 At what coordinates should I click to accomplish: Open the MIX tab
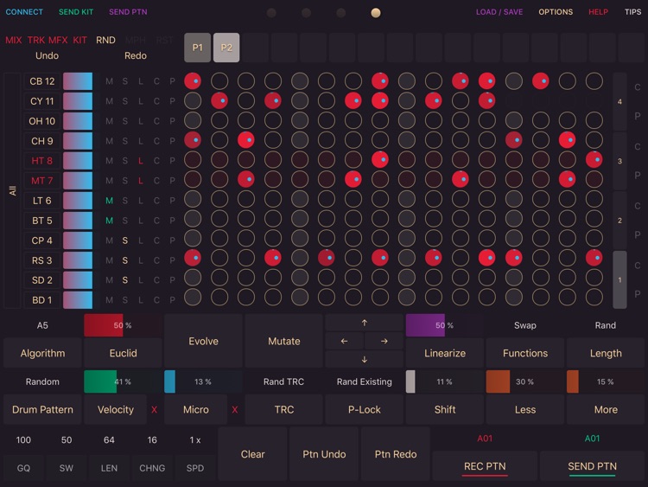coord(14,40)
